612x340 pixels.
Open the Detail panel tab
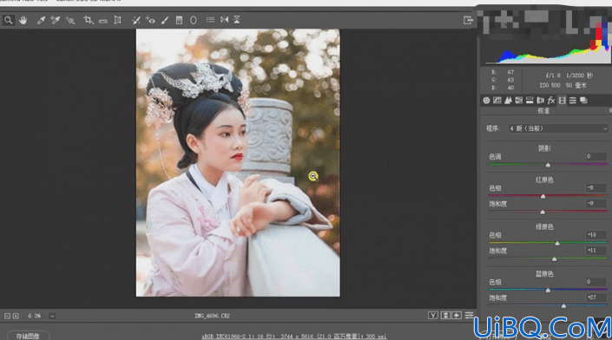tap(508, 101)
